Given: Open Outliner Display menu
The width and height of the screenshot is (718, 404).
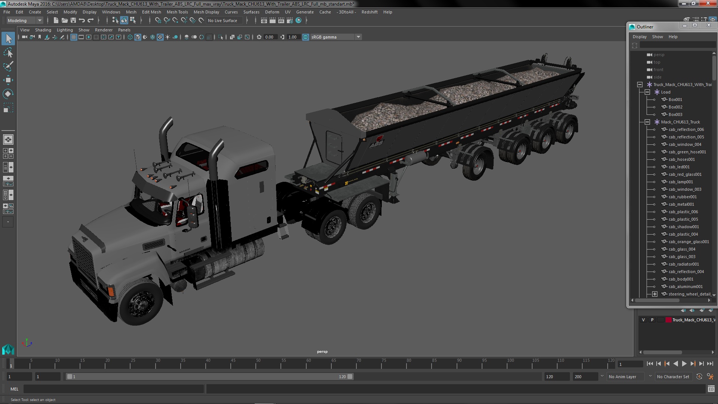Looking at the screenshot, I should coord(639,37).
